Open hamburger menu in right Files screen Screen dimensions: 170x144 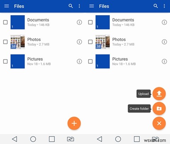point(92,6)
